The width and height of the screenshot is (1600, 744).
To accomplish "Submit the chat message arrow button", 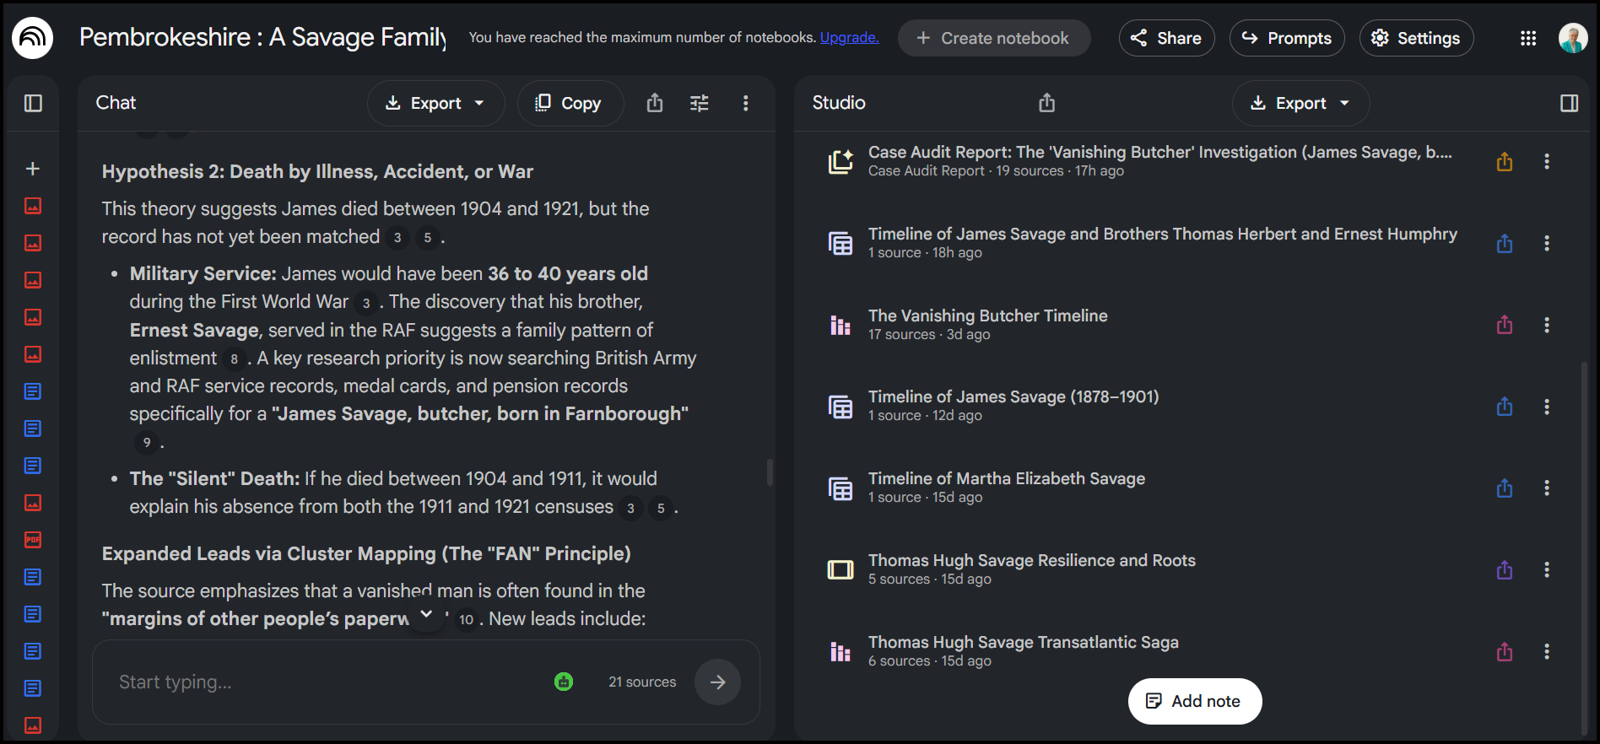I will coord(717,682).
